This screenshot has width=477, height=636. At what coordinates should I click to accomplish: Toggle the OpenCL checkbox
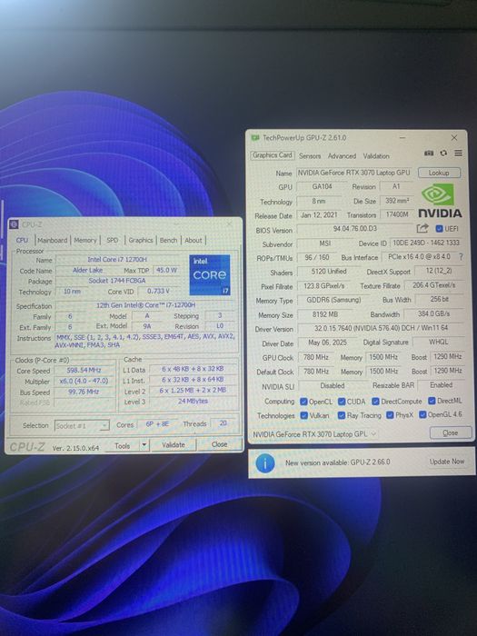(303, 402)
